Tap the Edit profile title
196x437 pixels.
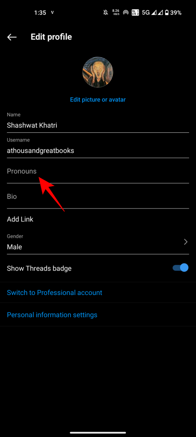(x=51, y=37)
